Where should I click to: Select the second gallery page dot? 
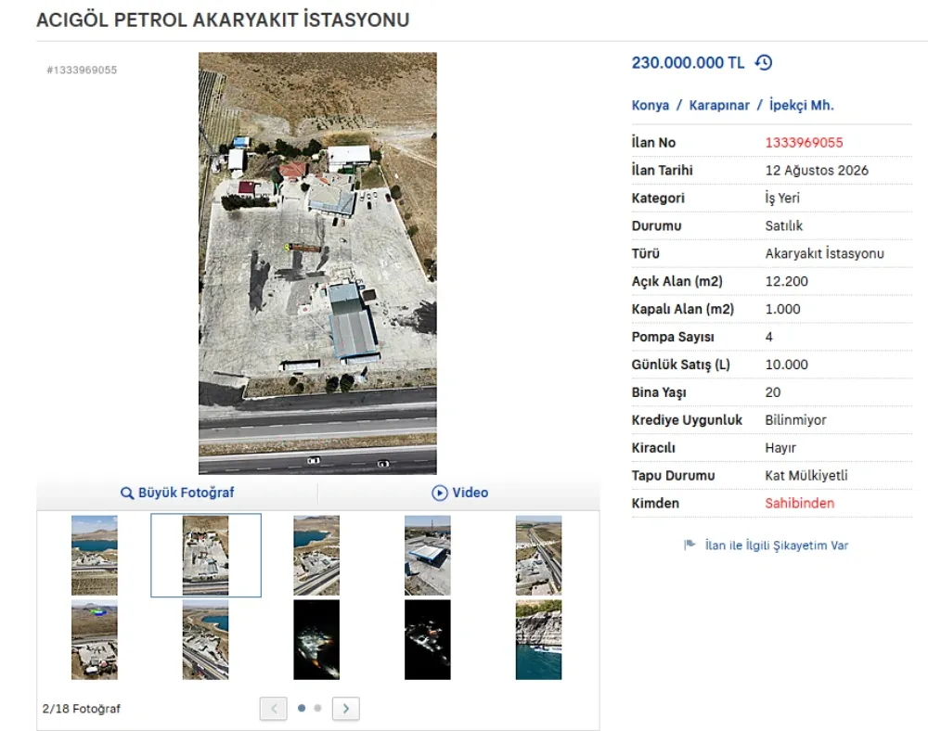pos(317,708)
